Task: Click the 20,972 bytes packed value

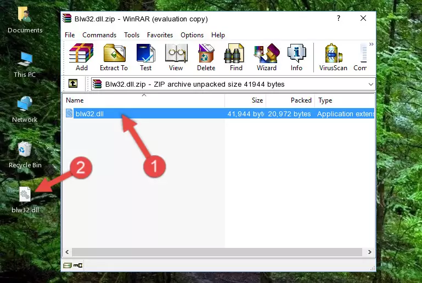Action: pyautogui.click(x=289, y=114)
